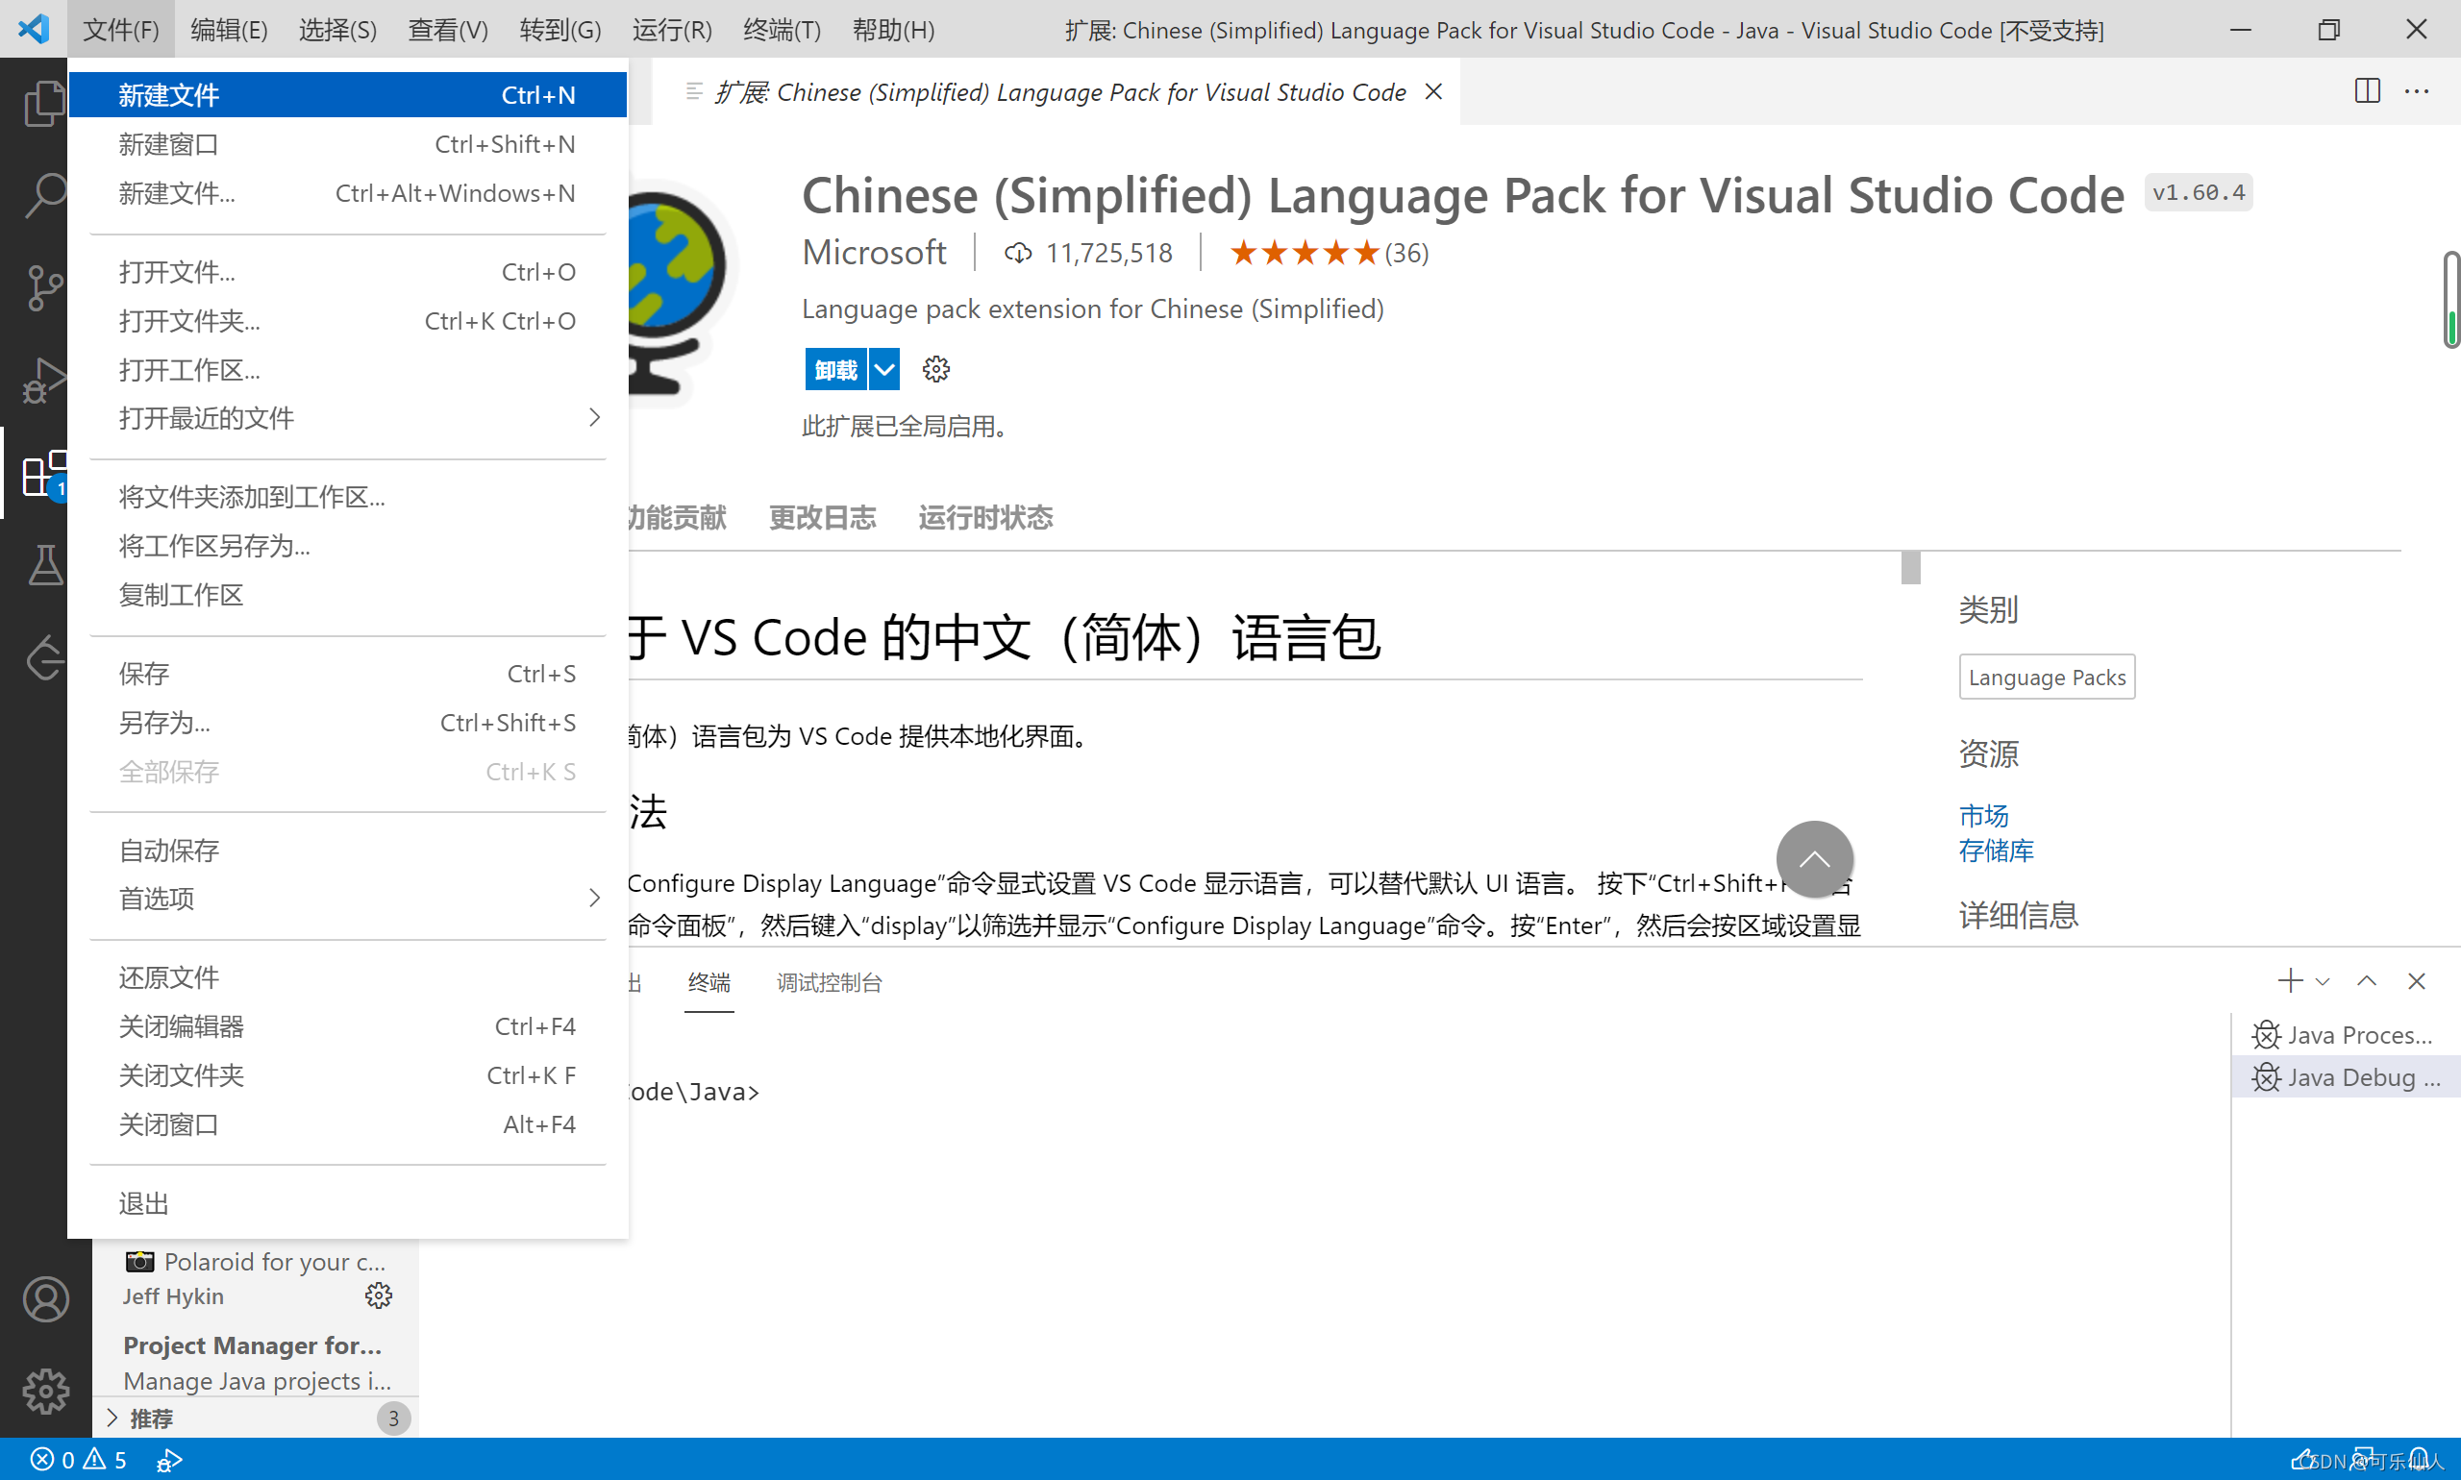This screenshot has width=2461, height=1480.
Task: Choose 保存 Ctrl+S from the menu
Action: click(348, 673)
